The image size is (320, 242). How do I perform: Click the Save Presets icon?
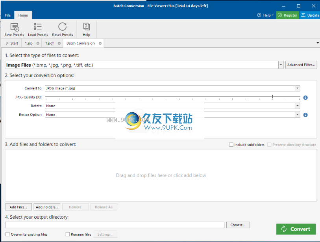coord(15,27)
